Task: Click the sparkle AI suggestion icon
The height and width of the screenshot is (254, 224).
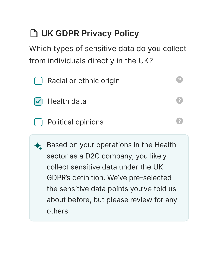Action: pos(38,146)
